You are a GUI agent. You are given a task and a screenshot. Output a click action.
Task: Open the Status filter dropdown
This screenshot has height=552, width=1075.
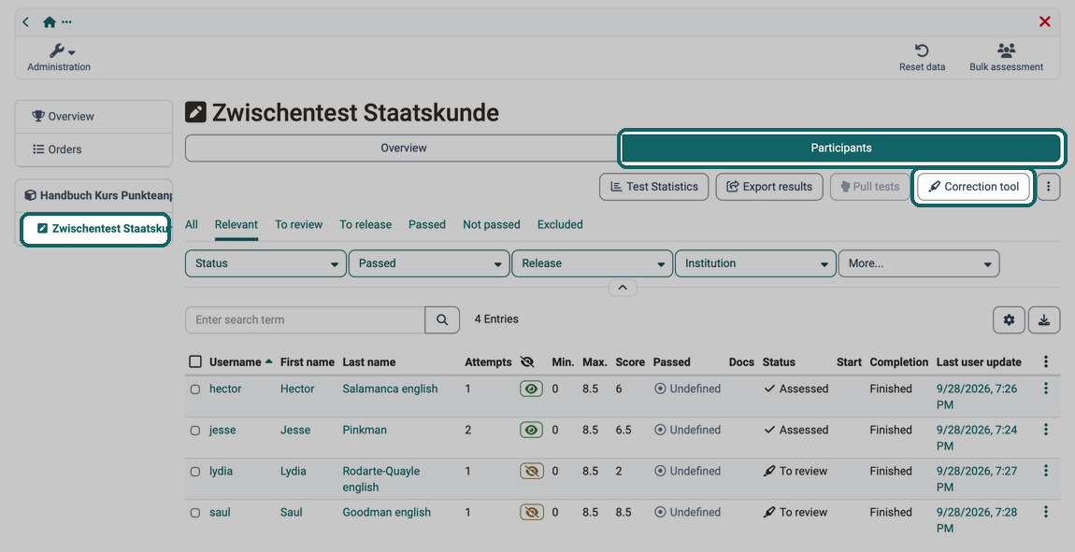click(266, 263)
